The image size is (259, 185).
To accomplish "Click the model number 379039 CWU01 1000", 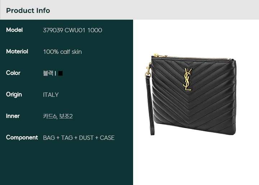I will click(x=73, y=30).
